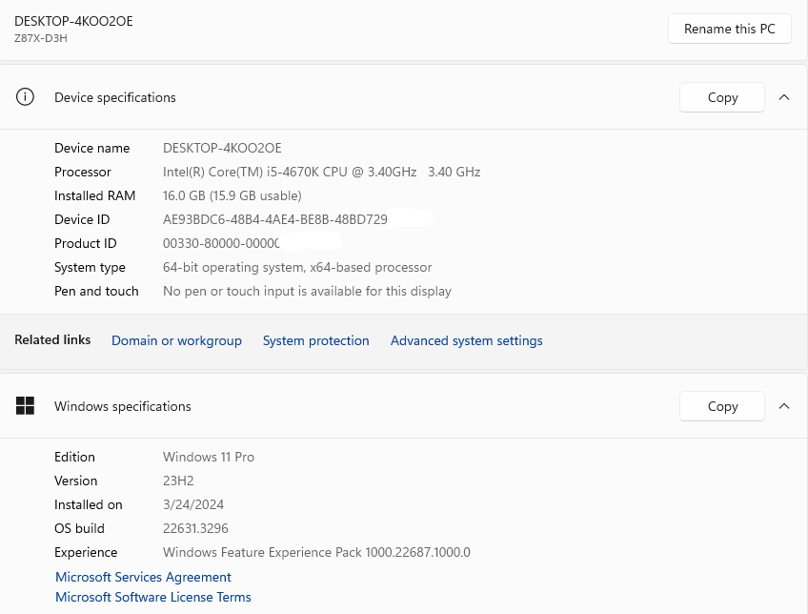Click the Pen and touch label
Image resolution: width=808 pixels, height=614 pixels.
[96, 292]
